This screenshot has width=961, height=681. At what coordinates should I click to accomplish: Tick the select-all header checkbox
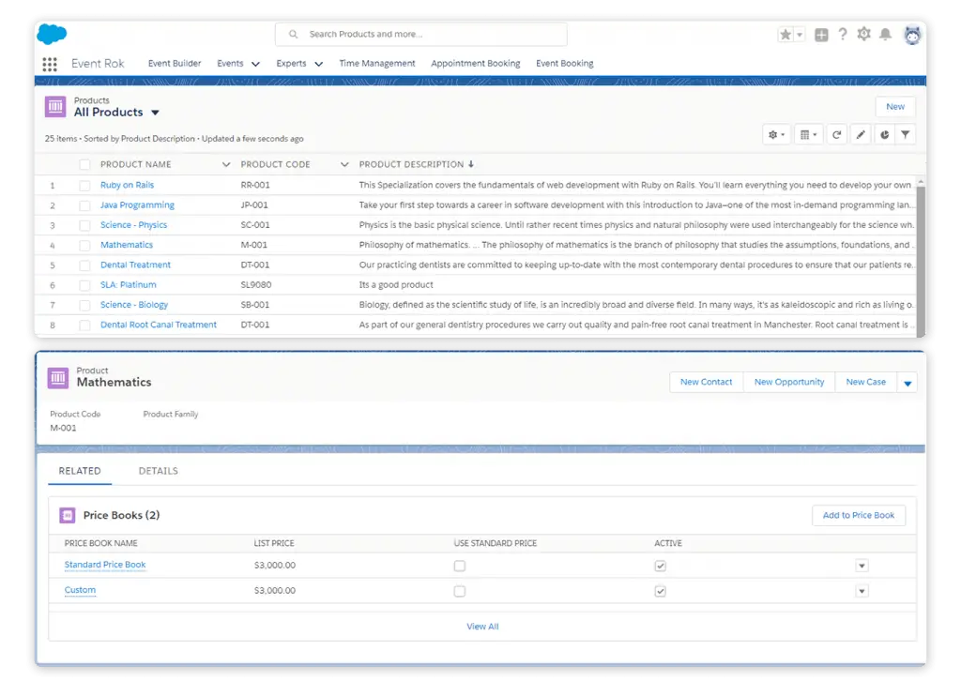84,164
